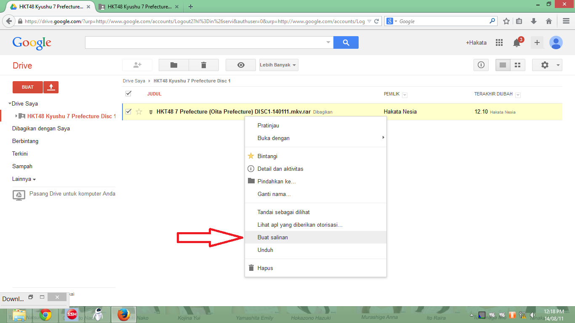Open the search options dropdown arrow
This screenshot has width=575, height=323.
click(328, 42)
